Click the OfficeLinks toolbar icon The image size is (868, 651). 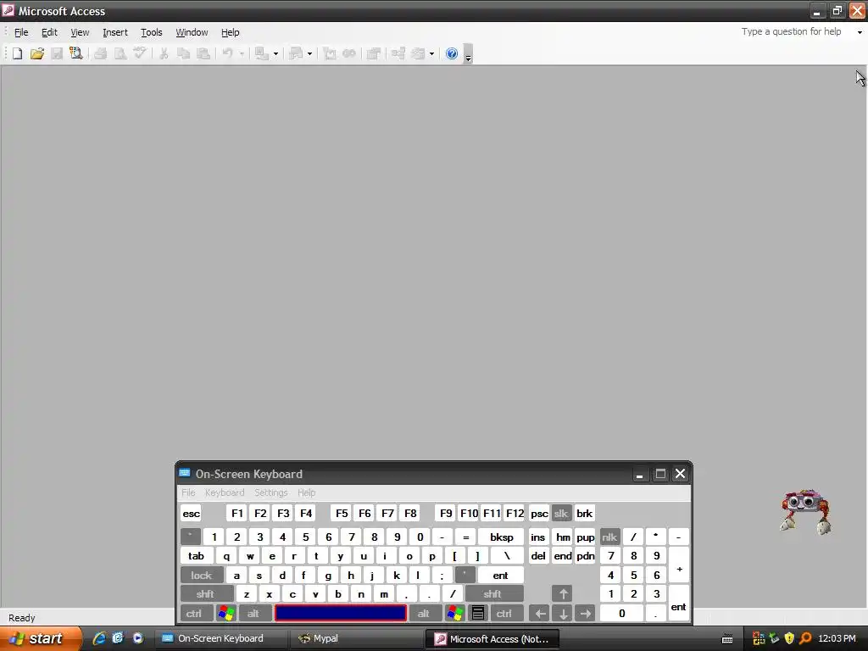point(261,53)
